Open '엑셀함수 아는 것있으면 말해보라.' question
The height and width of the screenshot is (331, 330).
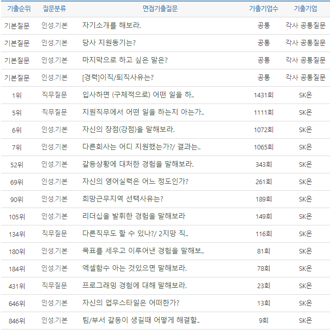[134, 268]
